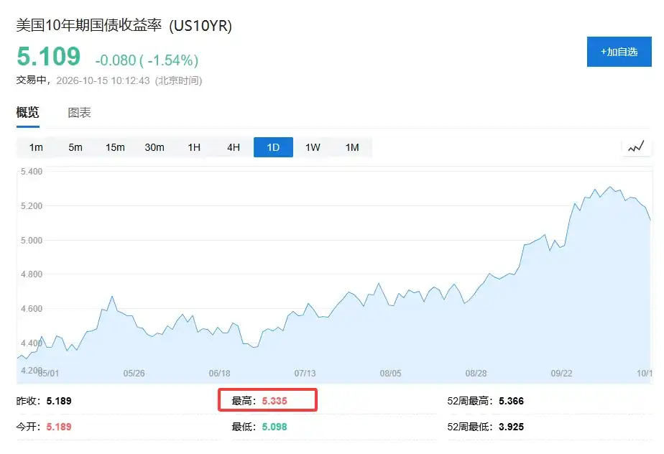Select the 5m interval

75,147
